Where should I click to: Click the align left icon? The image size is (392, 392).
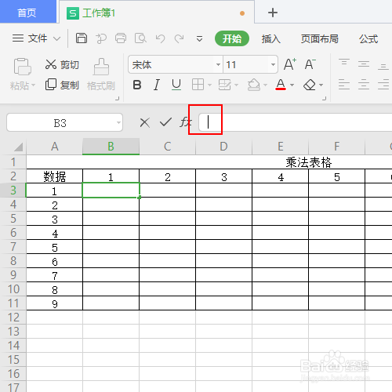344,85
